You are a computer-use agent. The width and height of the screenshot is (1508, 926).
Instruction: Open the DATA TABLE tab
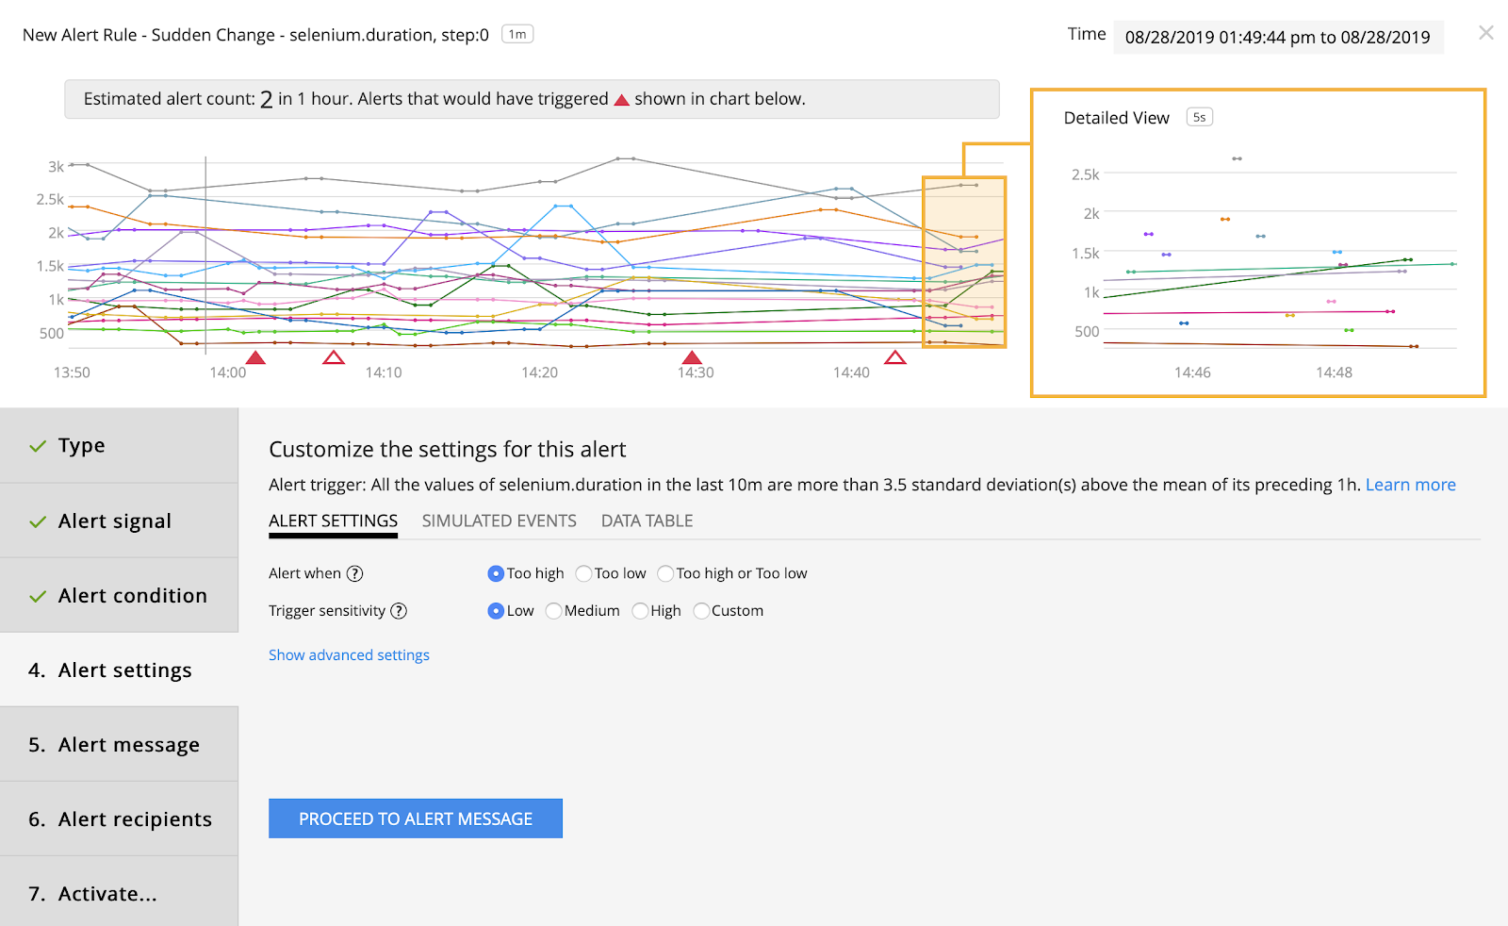coord(647,521)
